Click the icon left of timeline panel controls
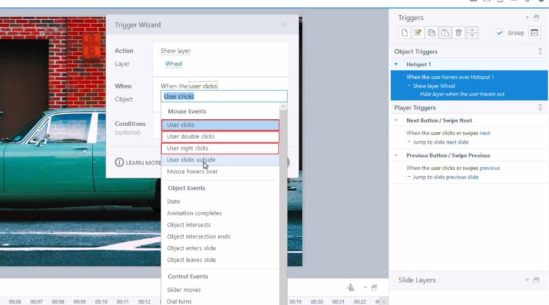Image resolution: width=549 pixels, height=305 pixels. (351, 287)
